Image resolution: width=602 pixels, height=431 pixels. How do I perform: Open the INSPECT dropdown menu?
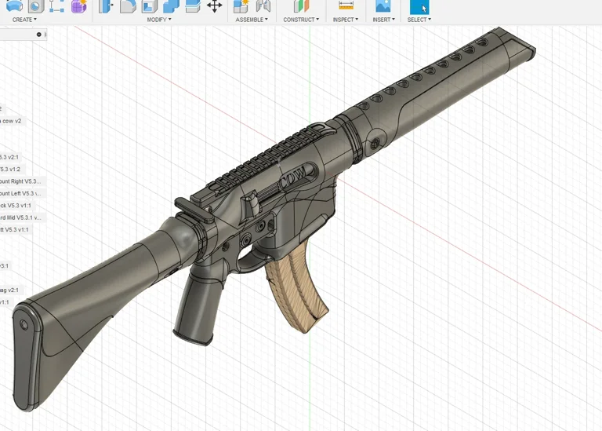pyautogui.click(x=345, y=20)
